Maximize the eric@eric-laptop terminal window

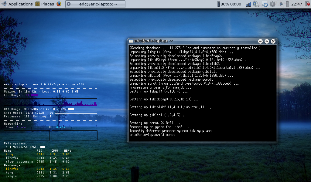tap(267, 41)
